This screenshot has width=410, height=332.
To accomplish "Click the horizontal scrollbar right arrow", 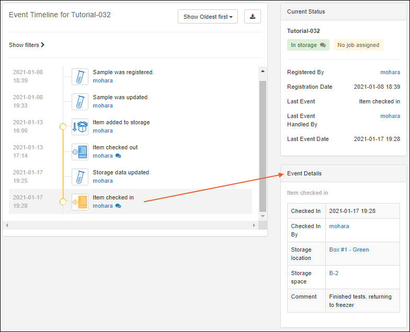I will tap(254, 225).
